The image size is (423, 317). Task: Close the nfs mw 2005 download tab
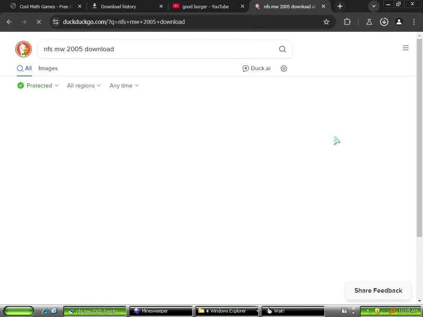click(x=323, y=7)
